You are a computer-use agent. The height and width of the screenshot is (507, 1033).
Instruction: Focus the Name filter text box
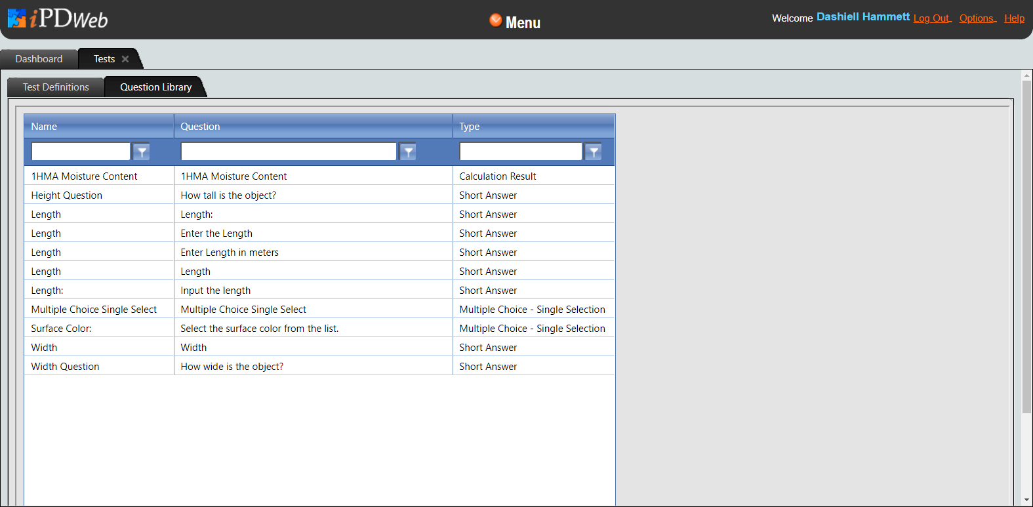(81, 152)
